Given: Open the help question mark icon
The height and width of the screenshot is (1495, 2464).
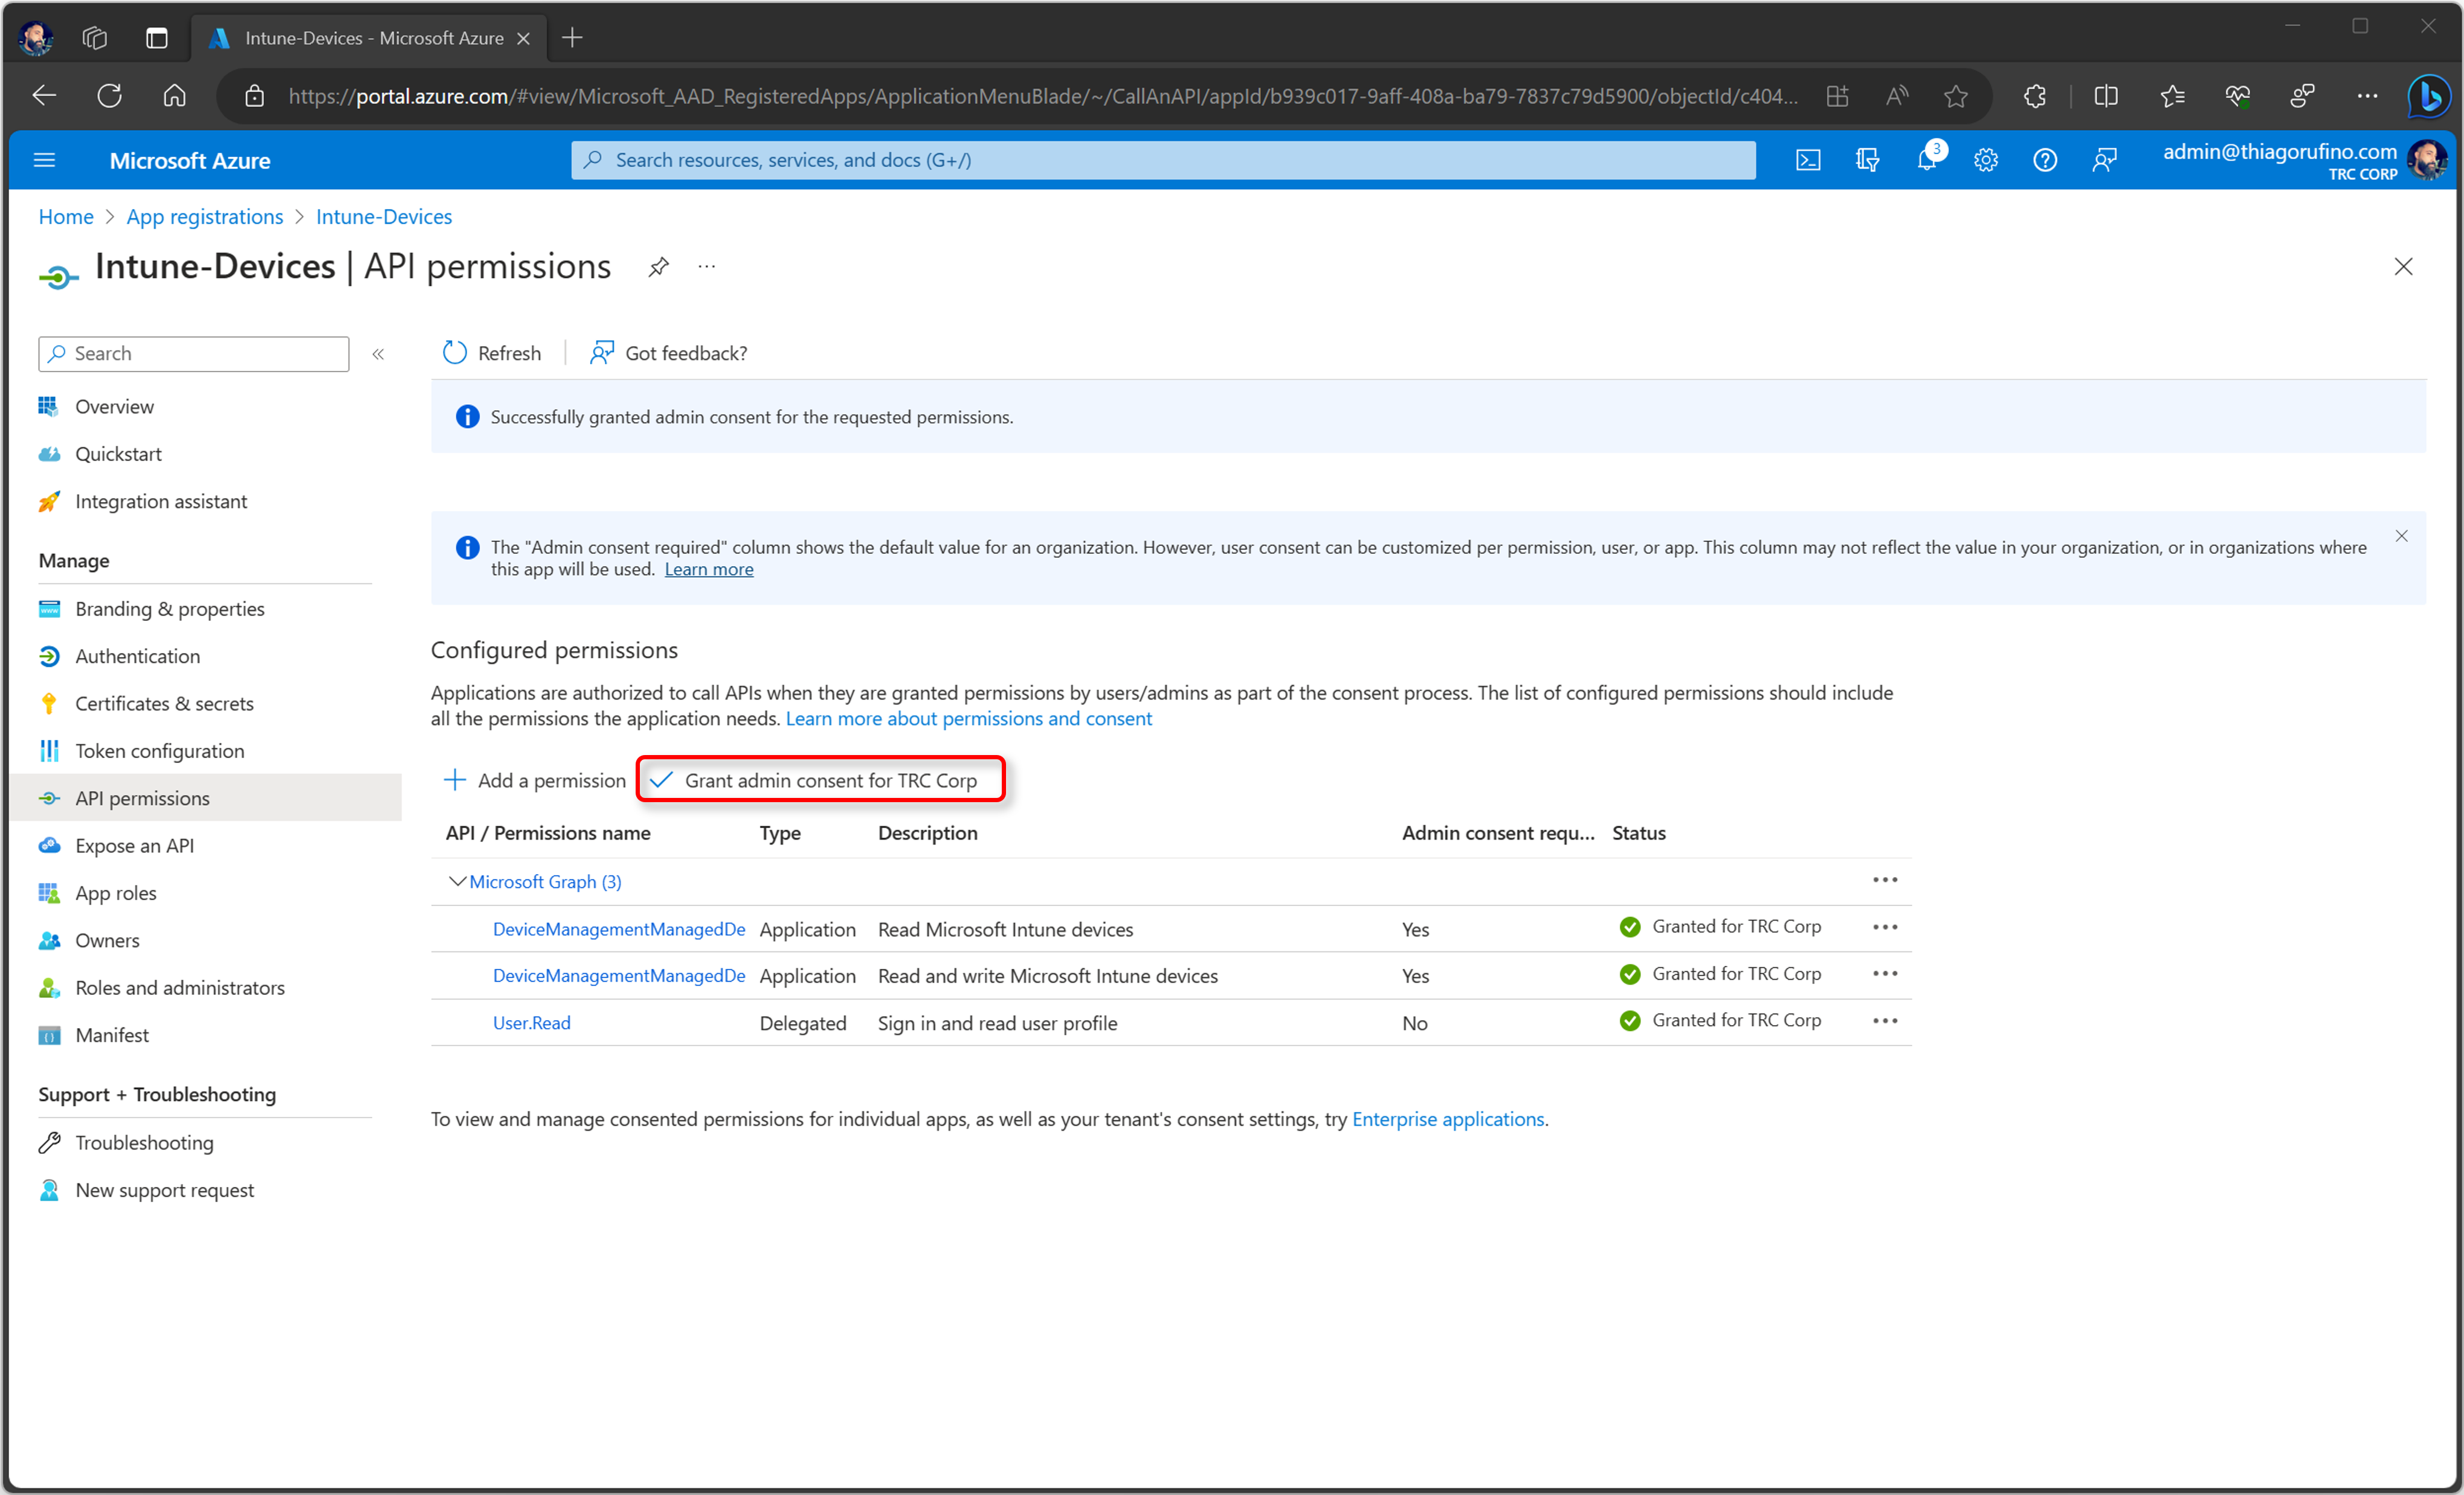Looking at the screenshot, I should coord(2045,160).
